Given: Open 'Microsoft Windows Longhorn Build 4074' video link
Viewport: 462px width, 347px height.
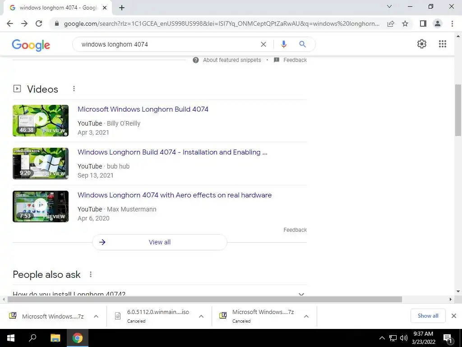Looking at the screenshot, I should click(143, 109).
